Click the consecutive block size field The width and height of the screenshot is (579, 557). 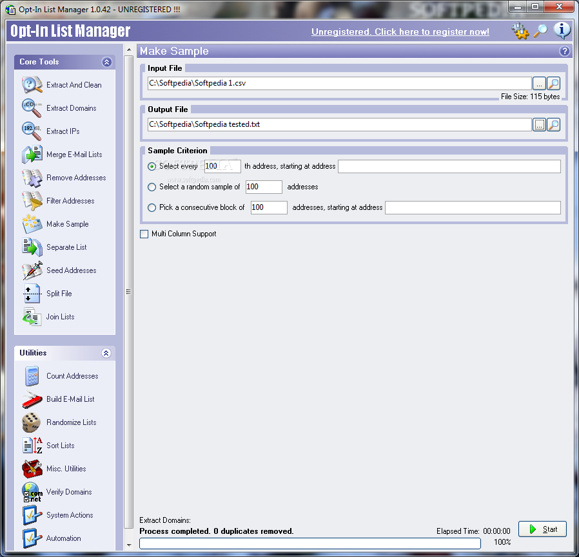pyautogui.click(x=269, y=208)
